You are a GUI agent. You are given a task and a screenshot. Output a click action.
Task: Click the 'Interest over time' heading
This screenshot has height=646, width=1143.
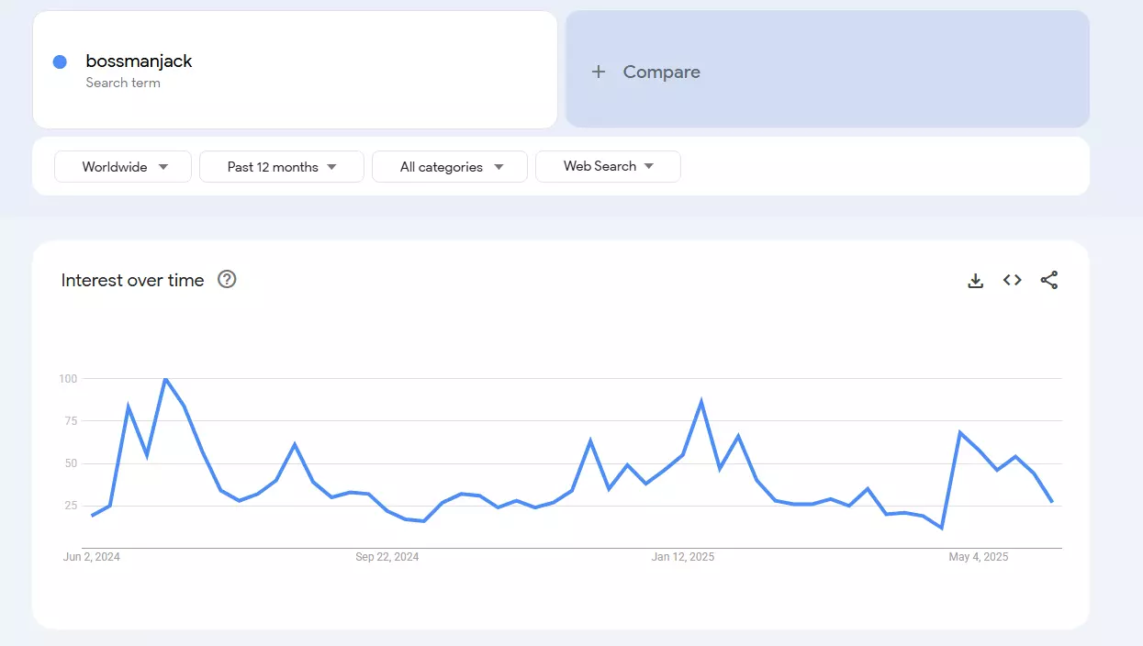132,280
